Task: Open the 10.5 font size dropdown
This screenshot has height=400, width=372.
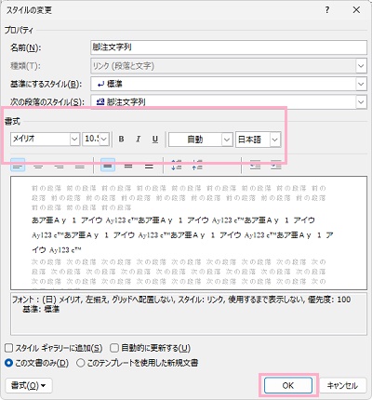Action: pos(104,140)
